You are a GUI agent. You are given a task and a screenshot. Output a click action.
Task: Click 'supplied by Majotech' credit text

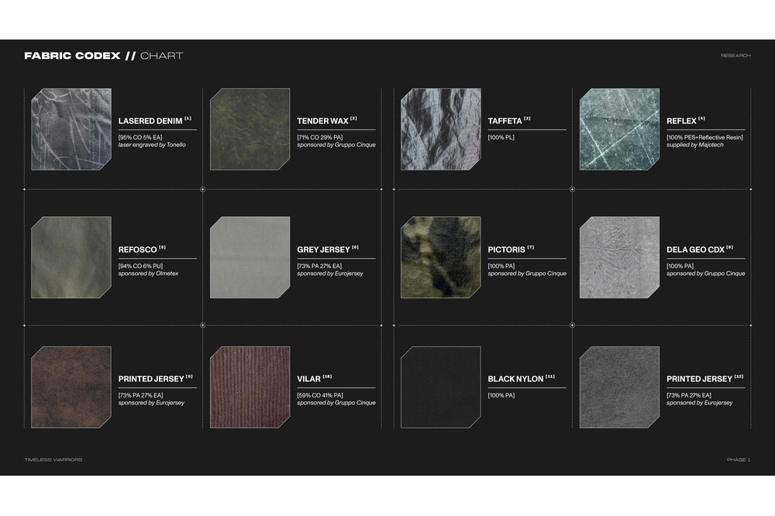[694, 145]
